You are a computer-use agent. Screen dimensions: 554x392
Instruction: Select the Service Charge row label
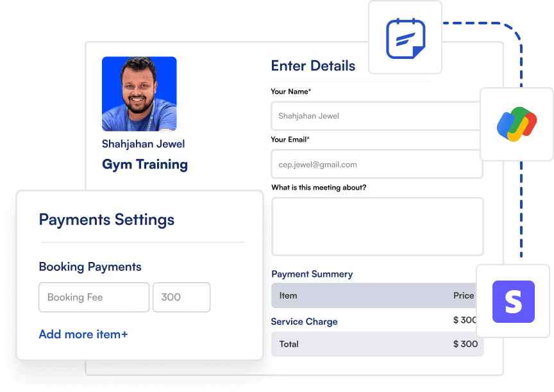point(304,322)
